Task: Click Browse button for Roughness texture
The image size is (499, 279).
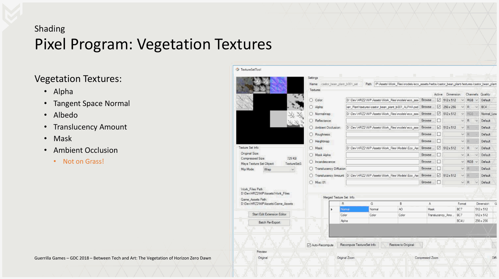Action: click(428, 134)
